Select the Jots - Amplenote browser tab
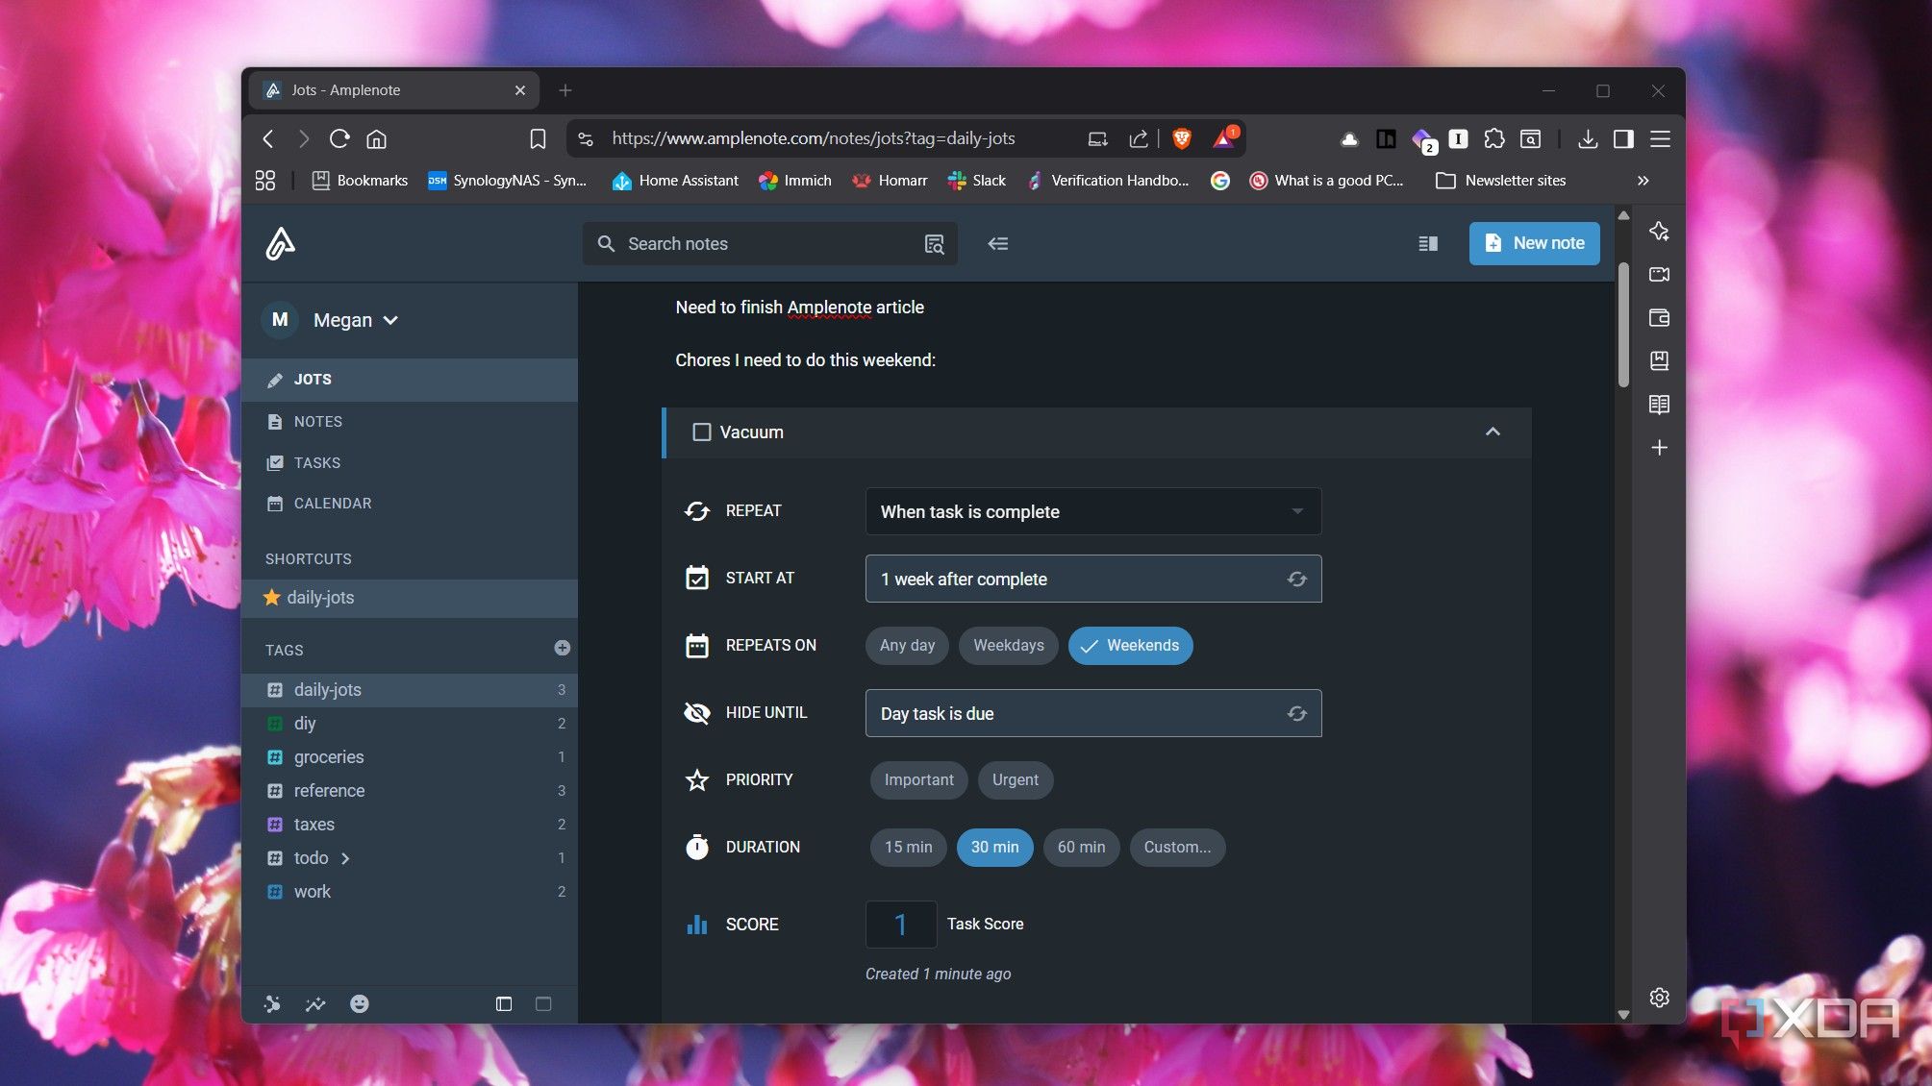The width and height of the screenshot is (1932, 1086). (394, 90)
